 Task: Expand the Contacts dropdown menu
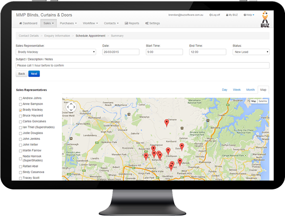click(111, 23)
